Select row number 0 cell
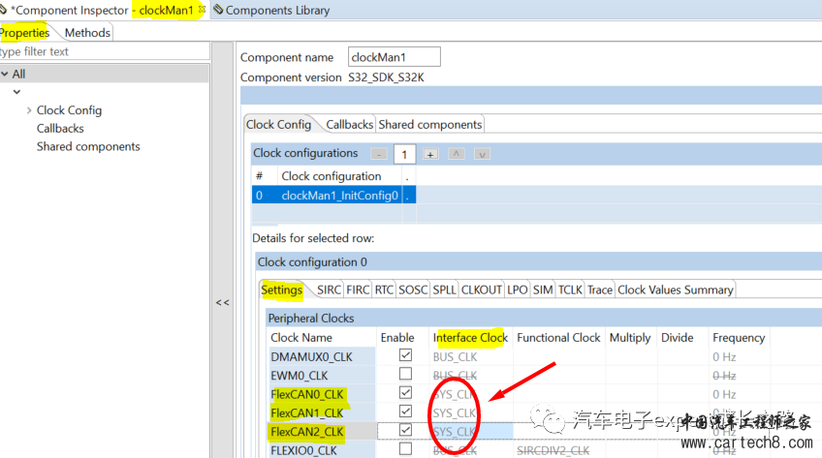822x458 pixels. point(265,196)
